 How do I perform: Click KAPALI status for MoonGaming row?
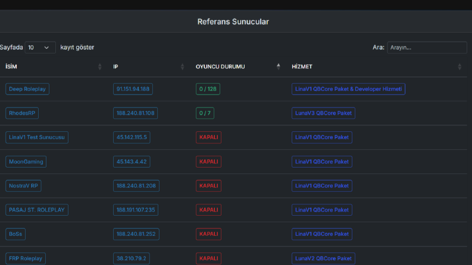[208, 162]
